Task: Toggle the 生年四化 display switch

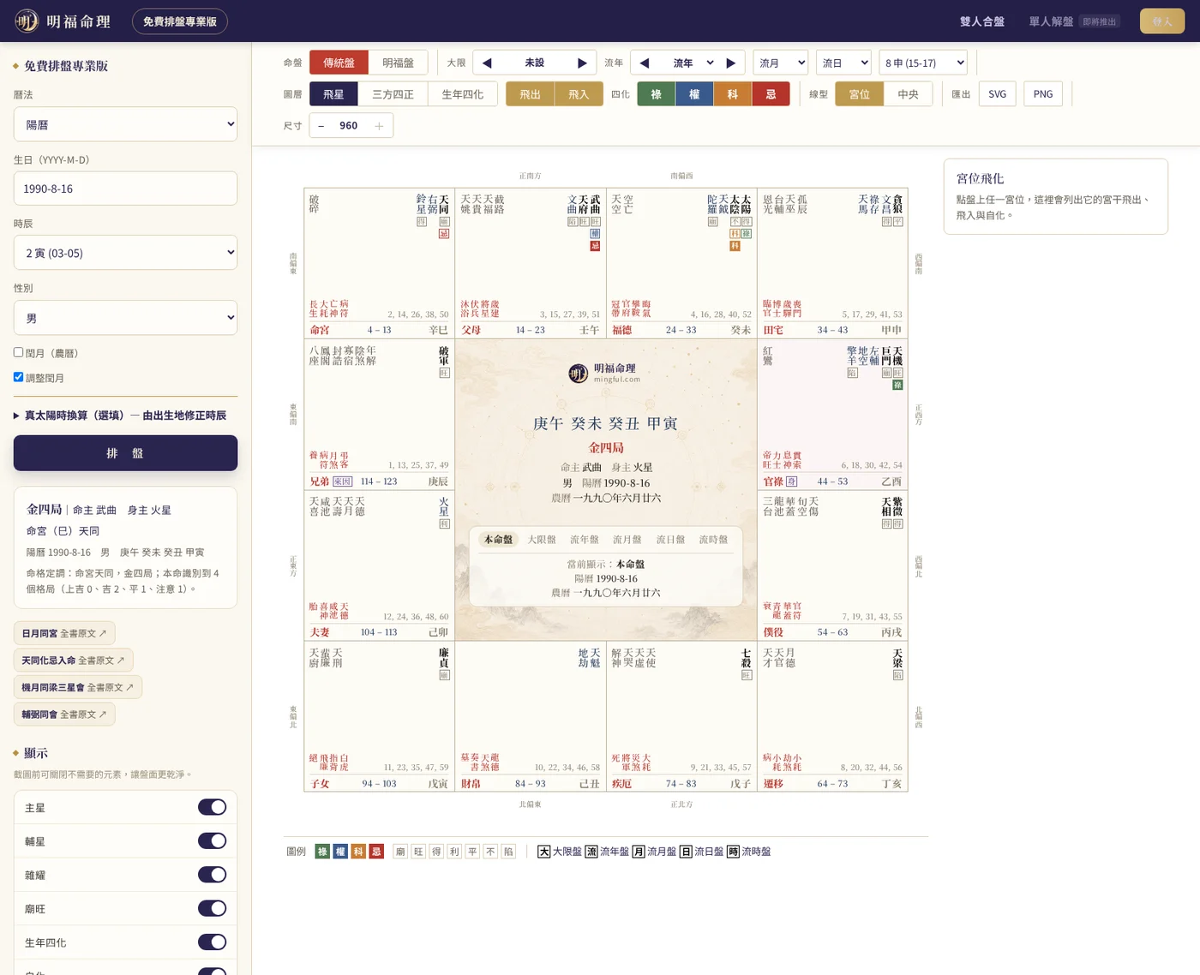Action: point(212,942)
